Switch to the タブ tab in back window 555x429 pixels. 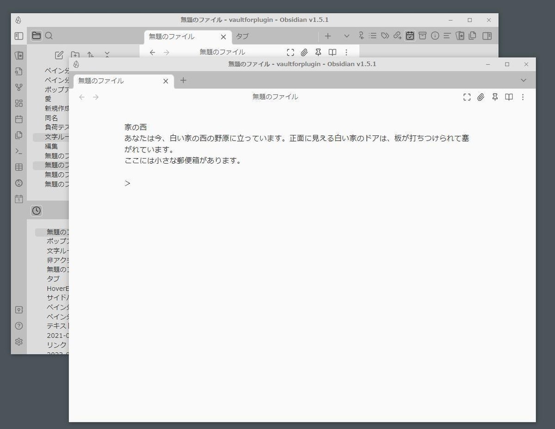(242, 37)
